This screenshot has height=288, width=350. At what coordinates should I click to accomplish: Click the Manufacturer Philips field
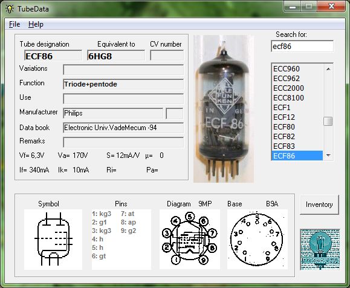coord(113,113)
